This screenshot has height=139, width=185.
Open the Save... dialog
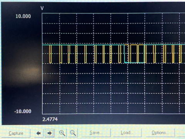(96, 132)
